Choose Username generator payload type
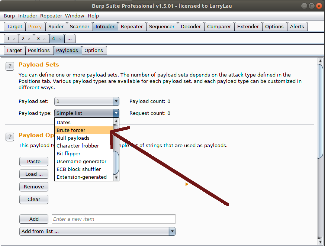 (84, 162)
